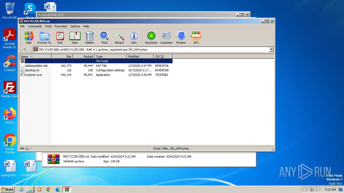Click the Start button
Image resolution: width=344 pixels, height=193 pixels.
pos(7,189)
